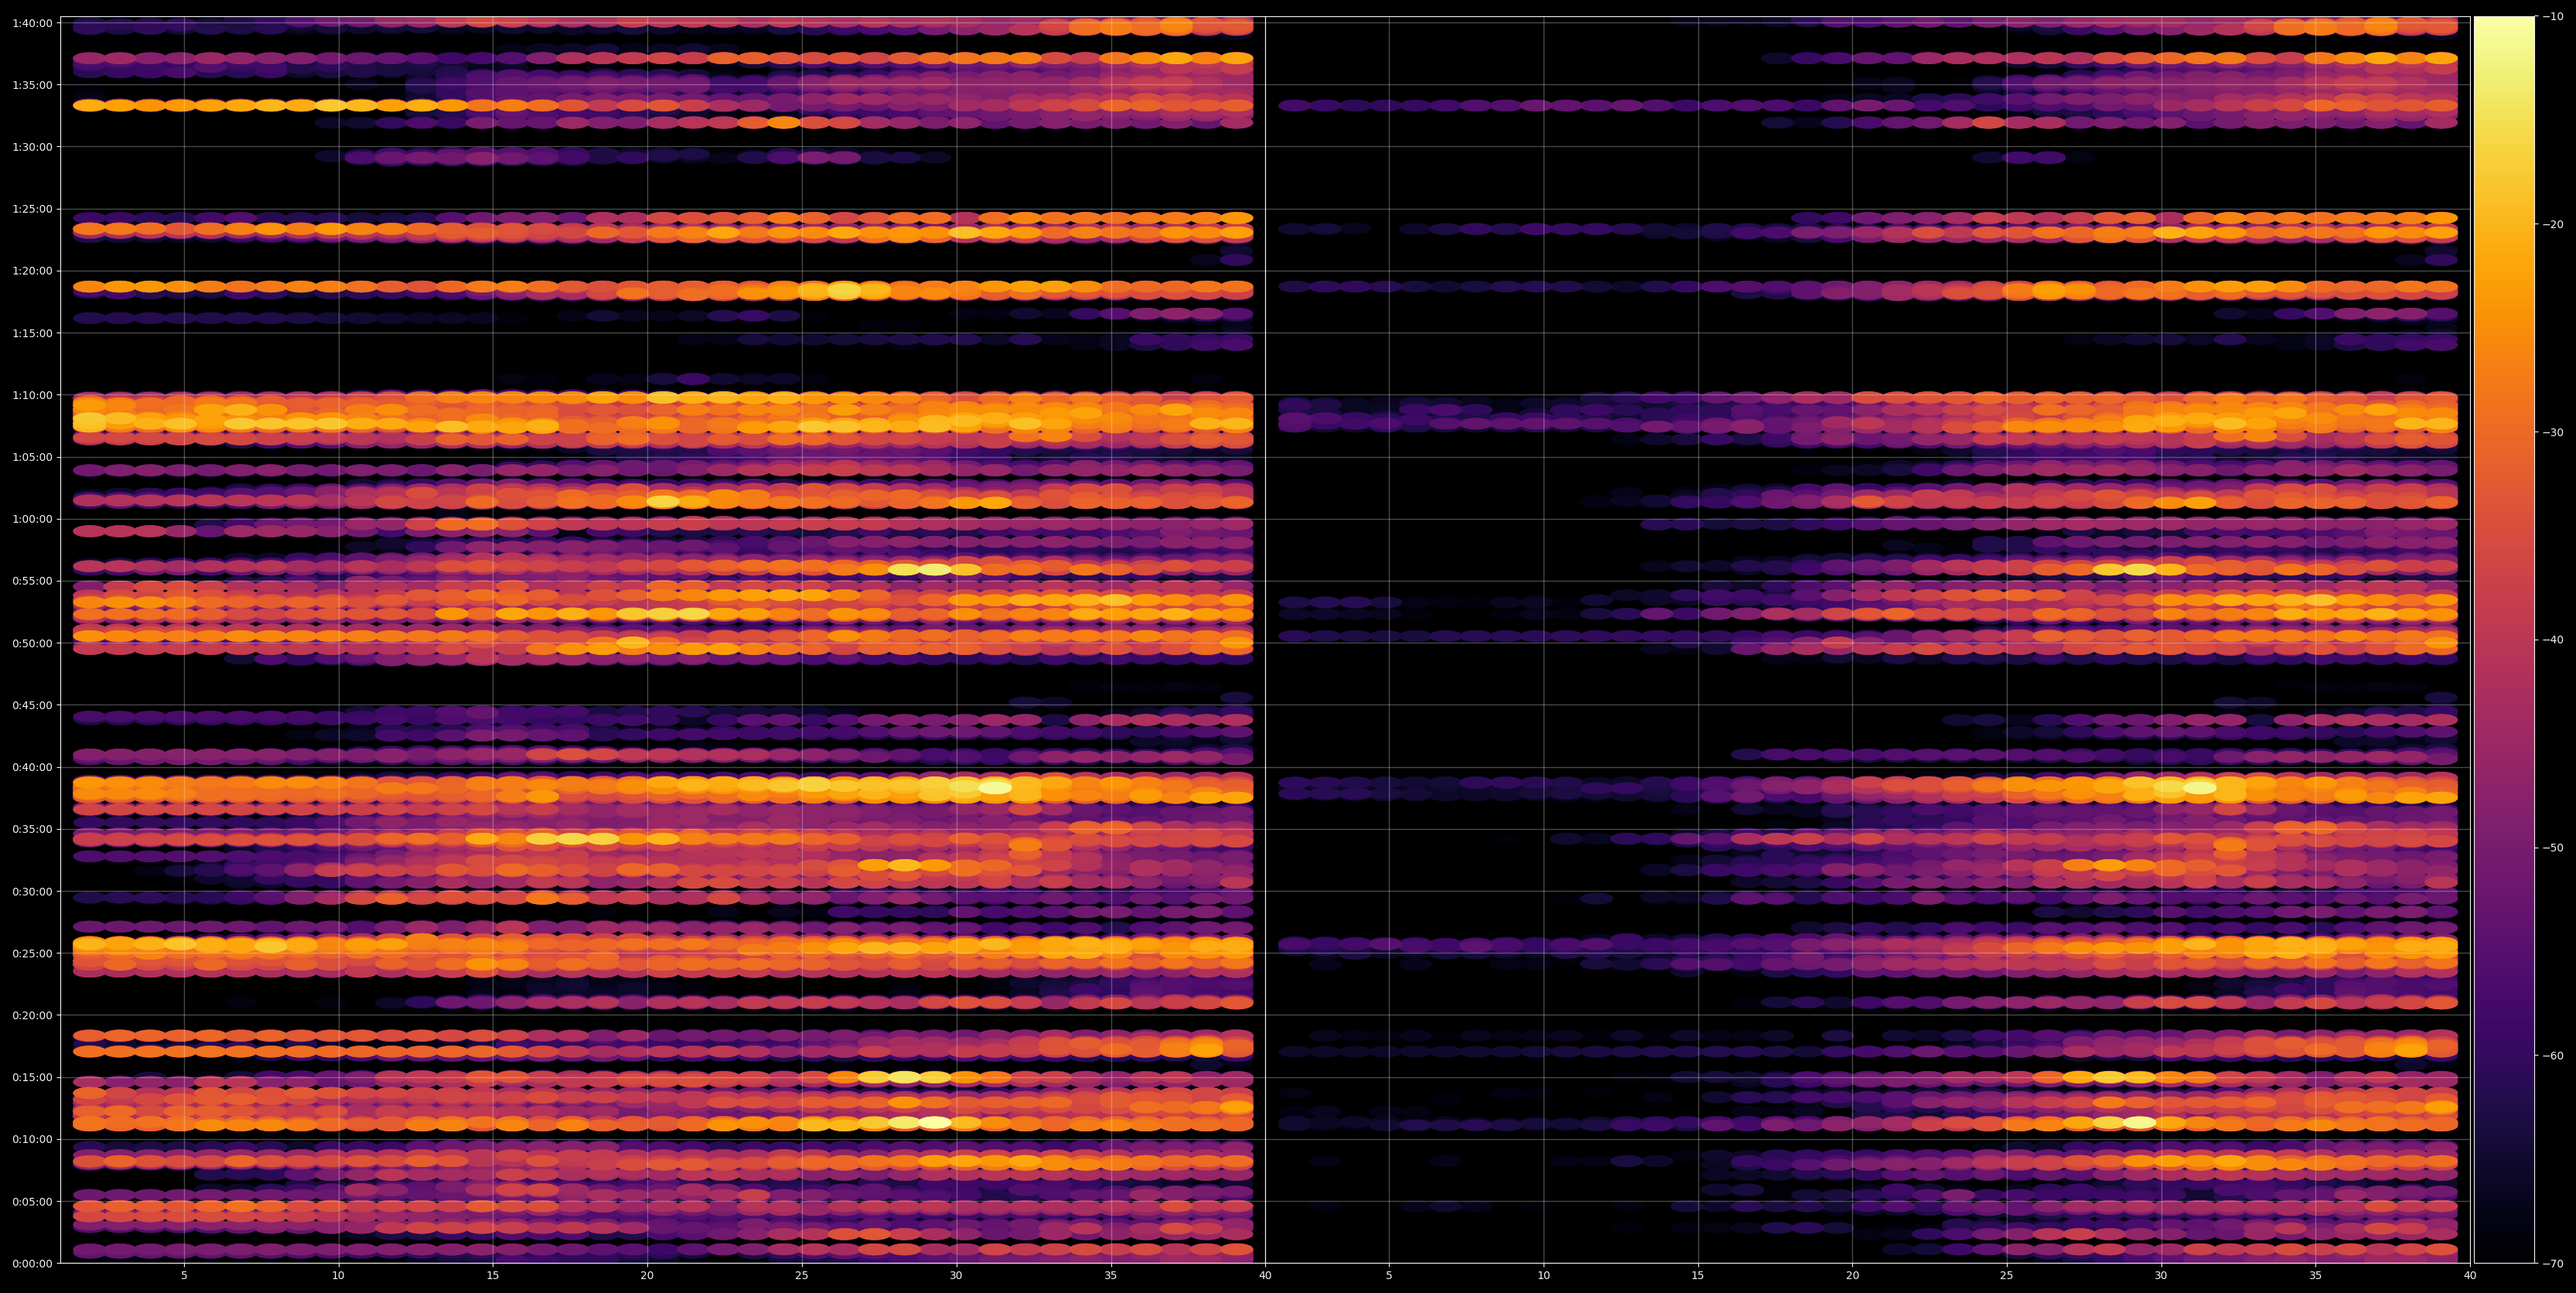Click the left plot's x-axis label 25
This screenshot has width=2576, height=1293.
point(802,1276)
